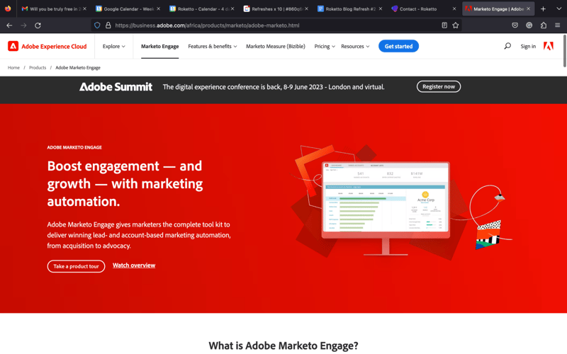The image size is (567, 354).
Task: Click the Summit conference date text
Action: point(274,87)
